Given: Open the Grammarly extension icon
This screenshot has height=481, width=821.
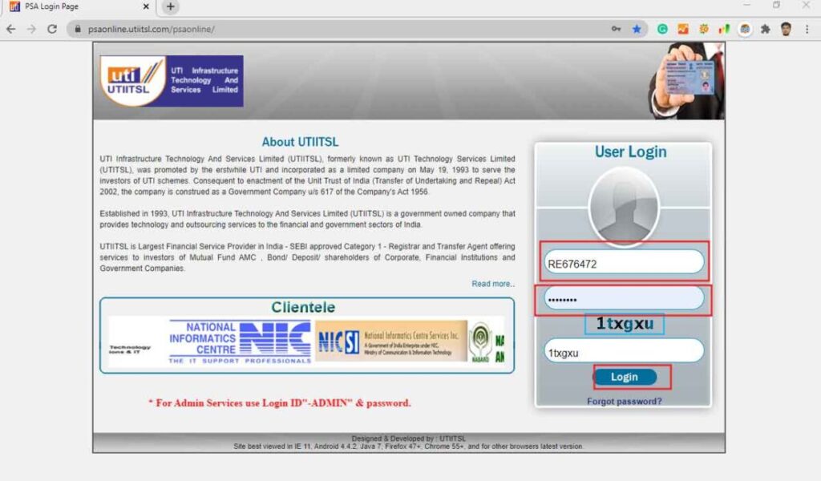Looking at the screenshot, I should (x=663, y=29).
